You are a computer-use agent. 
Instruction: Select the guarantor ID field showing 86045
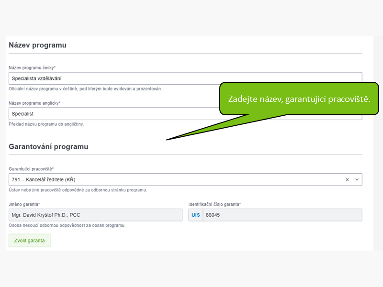[282, 215]
